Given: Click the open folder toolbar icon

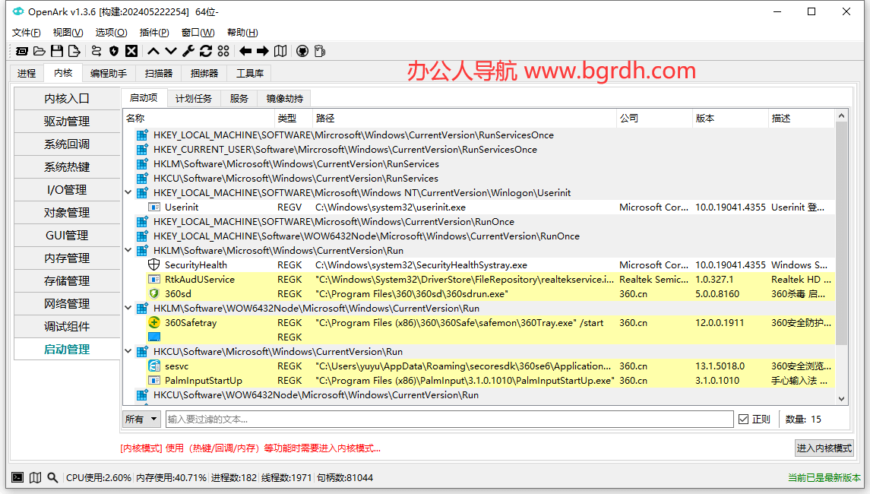Looking at the screenshot, I should (x=40, y=52).
